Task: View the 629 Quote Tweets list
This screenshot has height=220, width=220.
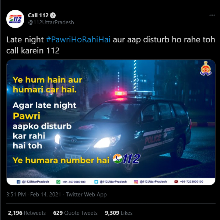Action: click(x=75, y=213)
